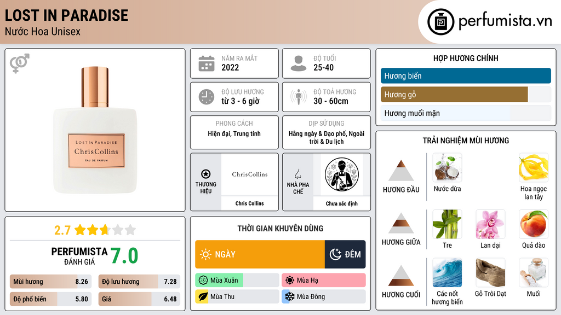This screenshot has height=315, width=561.
Task: Select the Muối salt jar image
Action: pyautogui.click(x=534, y=272)
